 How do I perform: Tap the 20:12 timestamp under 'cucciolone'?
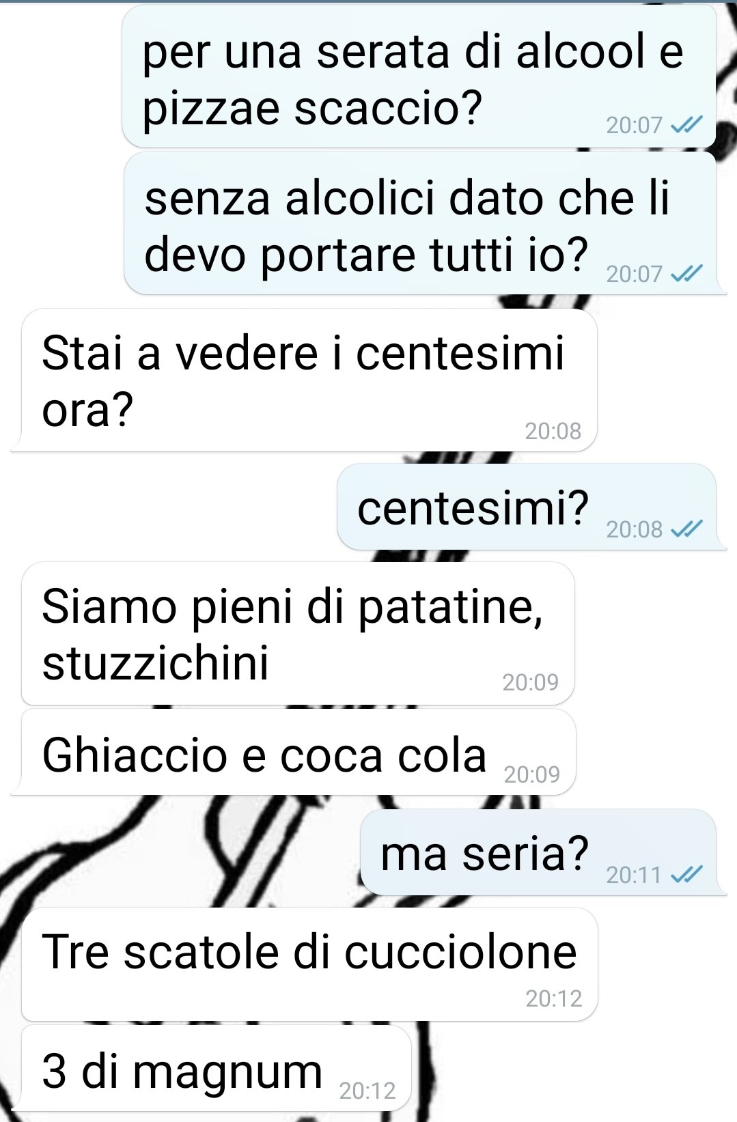tap(553, 998)
